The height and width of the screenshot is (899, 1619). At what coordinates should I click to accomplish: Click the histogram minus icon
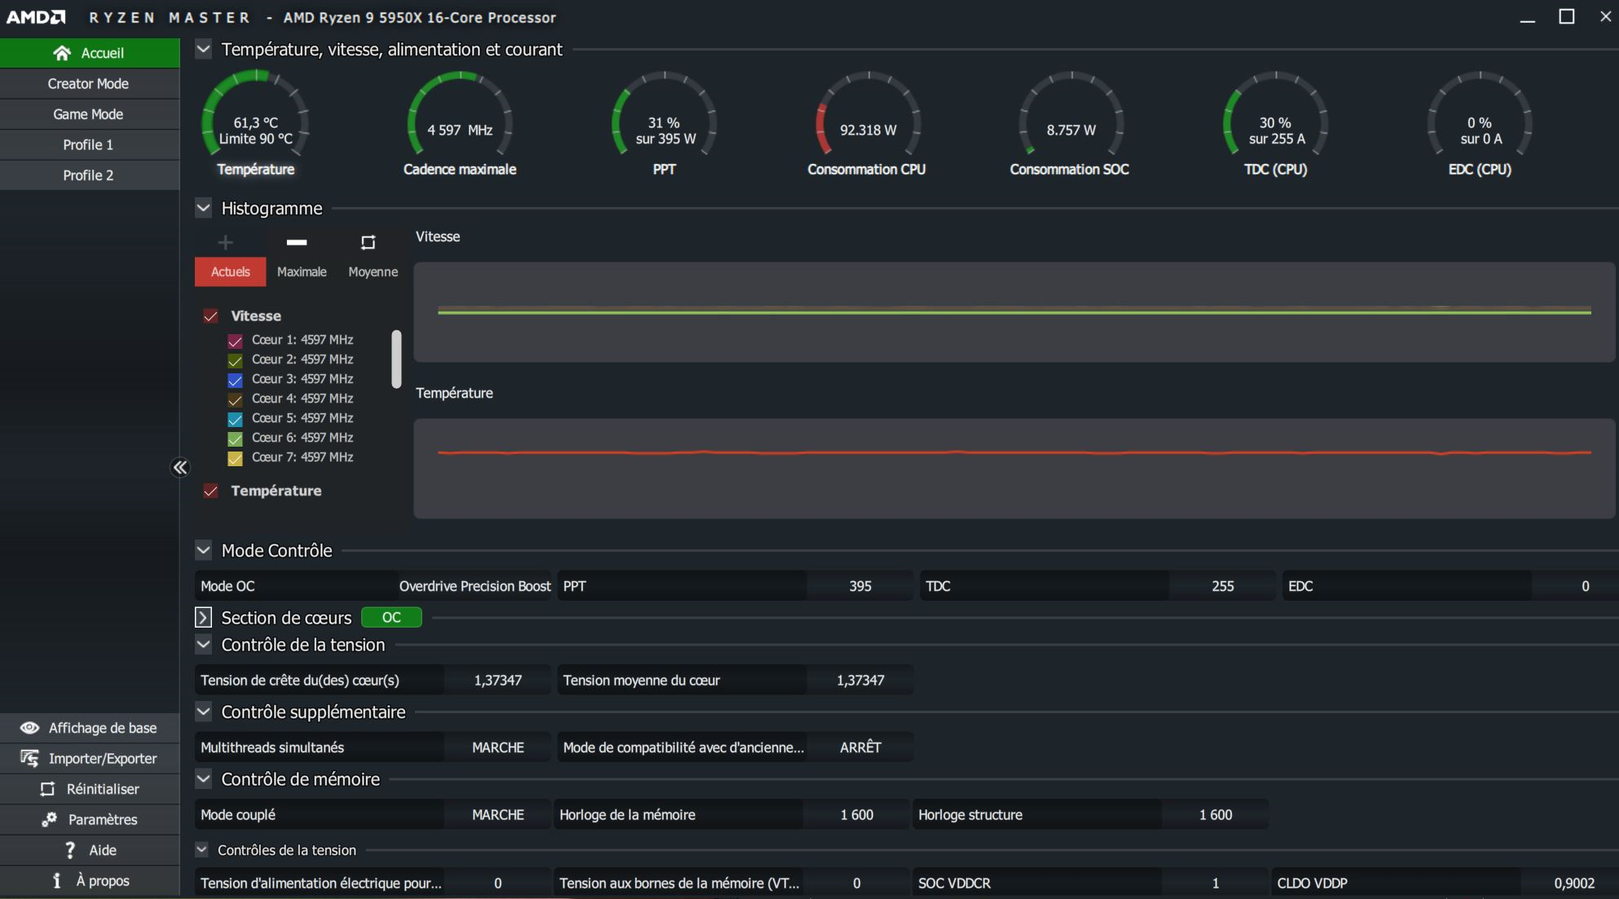297,242
